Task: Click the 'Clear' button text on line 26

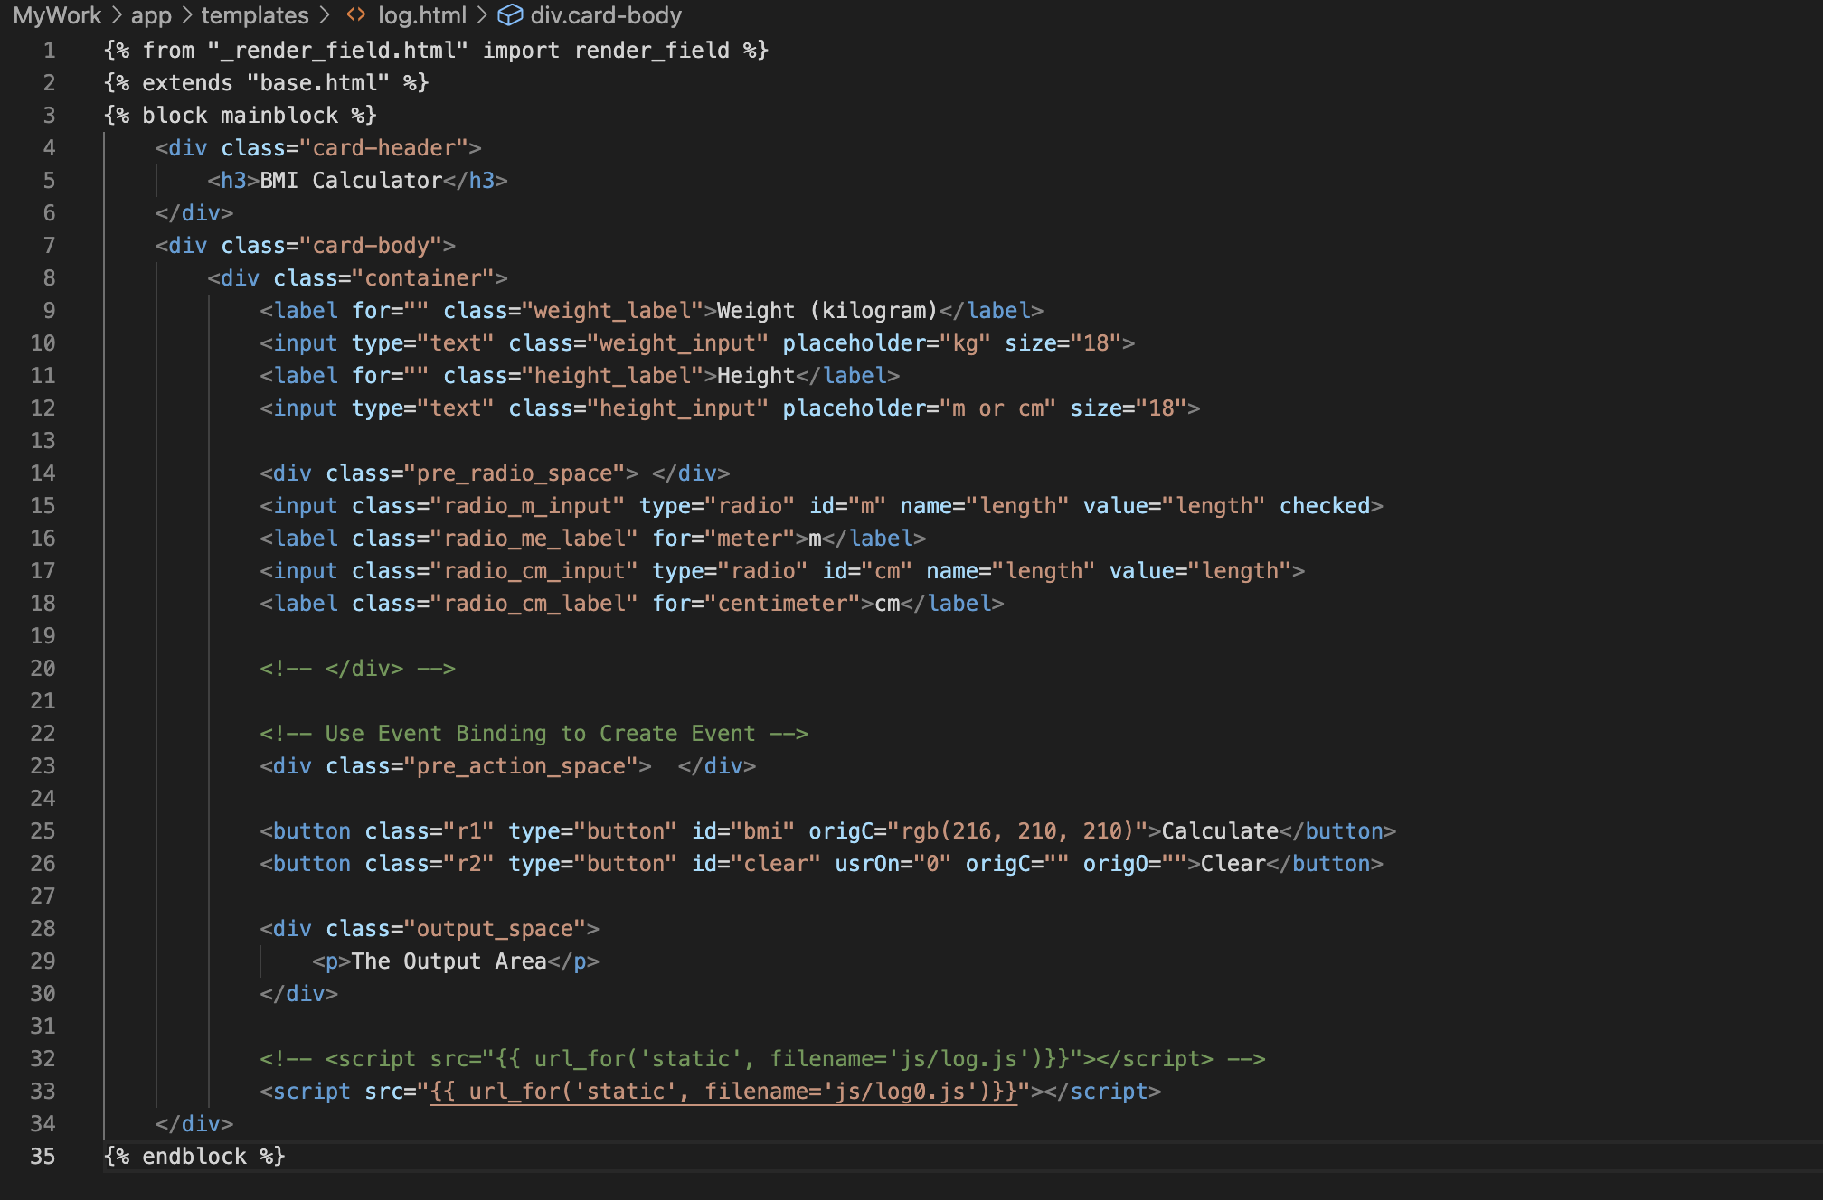Action: coord(1233,864)
